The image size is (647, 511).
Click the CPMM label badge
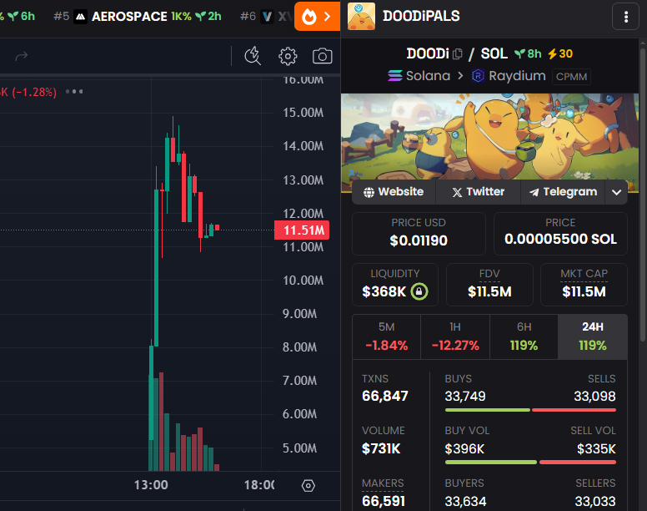[571, 77]
